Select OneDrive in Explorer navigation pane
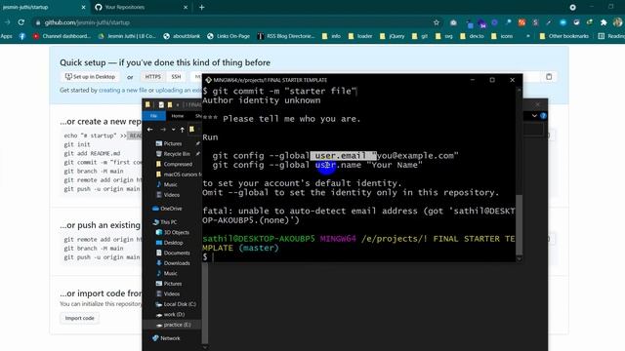 [x=167, y=209]
